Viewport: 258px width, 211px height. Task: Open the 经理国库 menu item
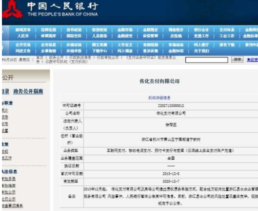coord(49,36)
